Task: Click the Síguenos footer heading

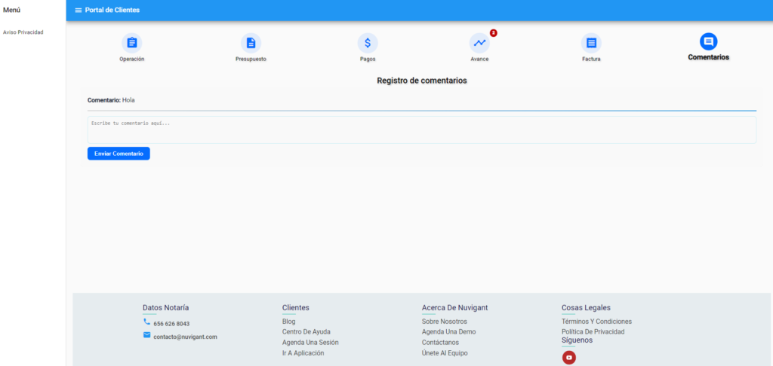Action: 577,340
